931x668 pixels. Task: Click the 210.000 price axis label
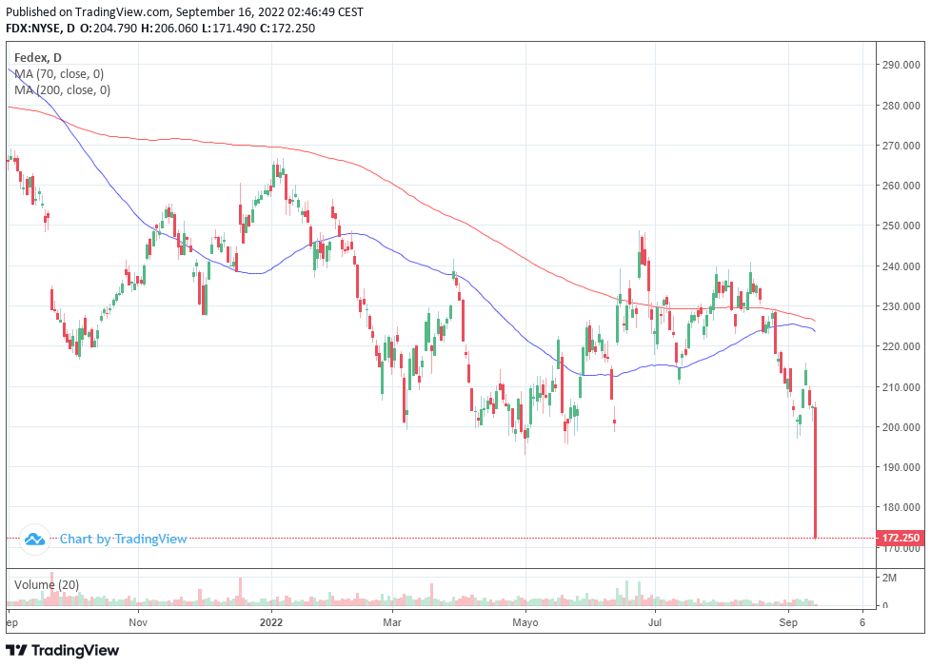click(901, 387)
